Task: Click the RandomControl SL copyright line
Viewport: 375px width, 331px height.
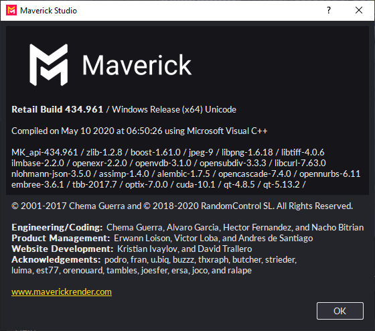Action: 182,206
